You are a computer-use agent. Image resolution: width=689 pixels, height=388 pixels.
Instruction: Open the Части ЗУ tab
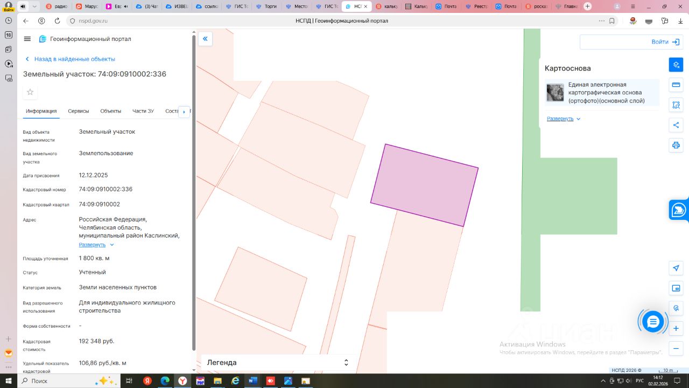[143, 111]
